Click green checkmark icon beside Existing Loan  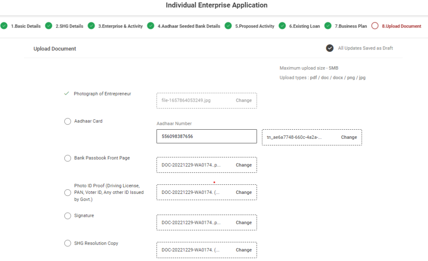point(282,26)
